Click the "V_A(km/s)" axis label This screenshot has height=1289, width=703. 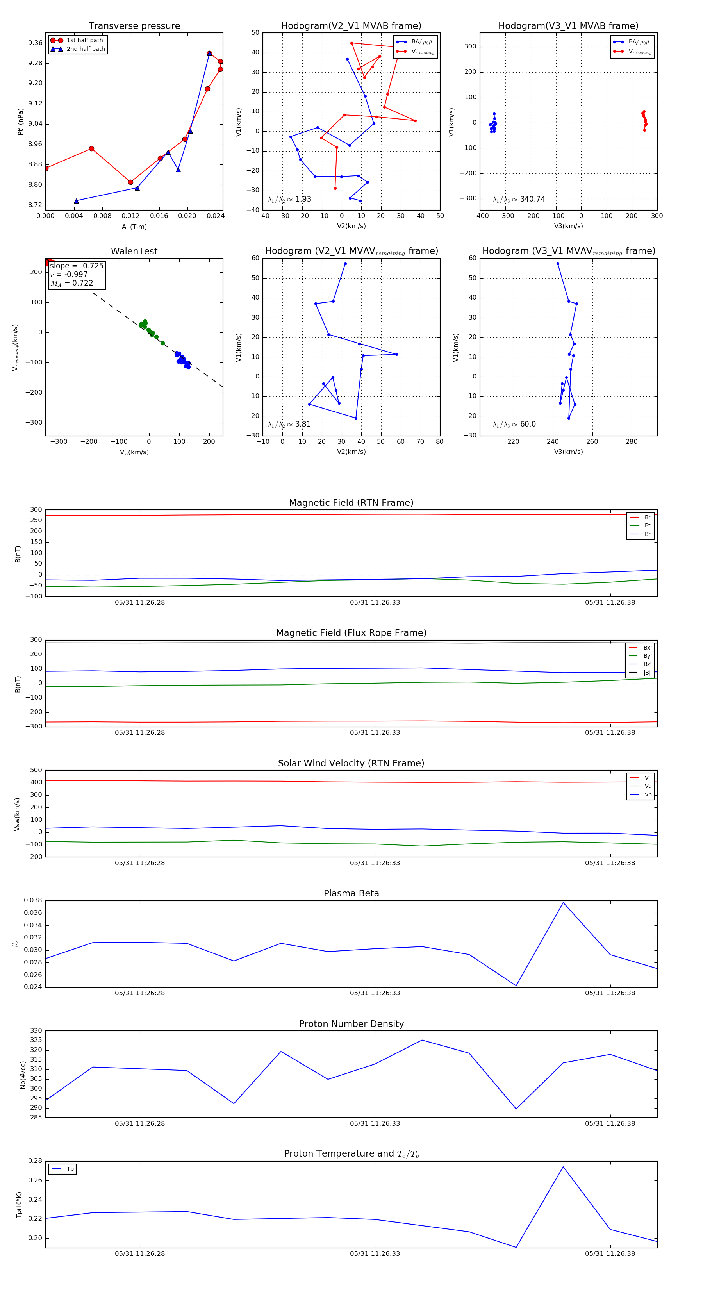click(134, 452)
